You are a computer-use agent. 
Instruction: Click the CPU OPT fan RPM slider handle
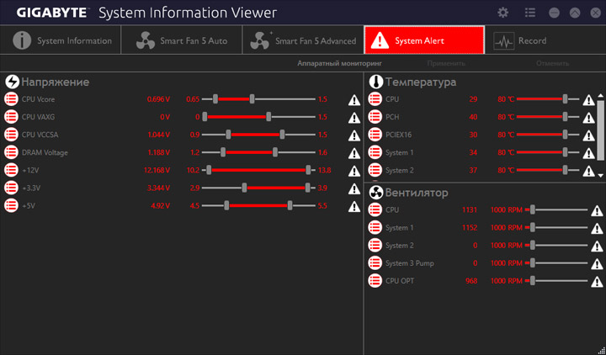(x=533, y=281)
